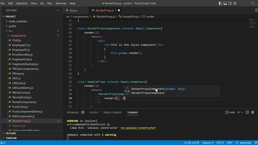Viewport: 258px width, 145px height.
Task: Open EmployeeCC.js file
Action: pyautogui.click(x=21, y=45)
